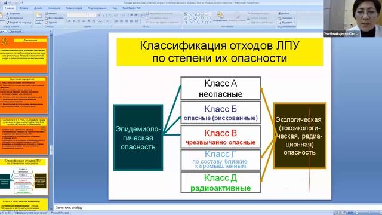Switch to Структура outline pane tab
This screenshot has height=215, width=382.
click(16, 32)
